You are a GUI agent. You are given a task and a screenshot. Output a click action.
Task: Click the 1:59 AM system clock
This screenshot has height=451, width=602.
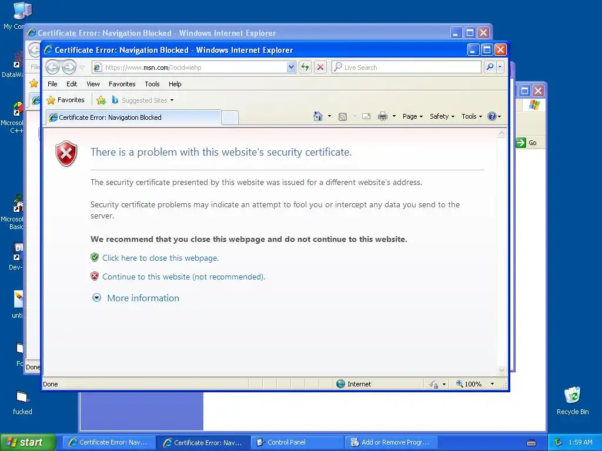[x=580, y=443]
